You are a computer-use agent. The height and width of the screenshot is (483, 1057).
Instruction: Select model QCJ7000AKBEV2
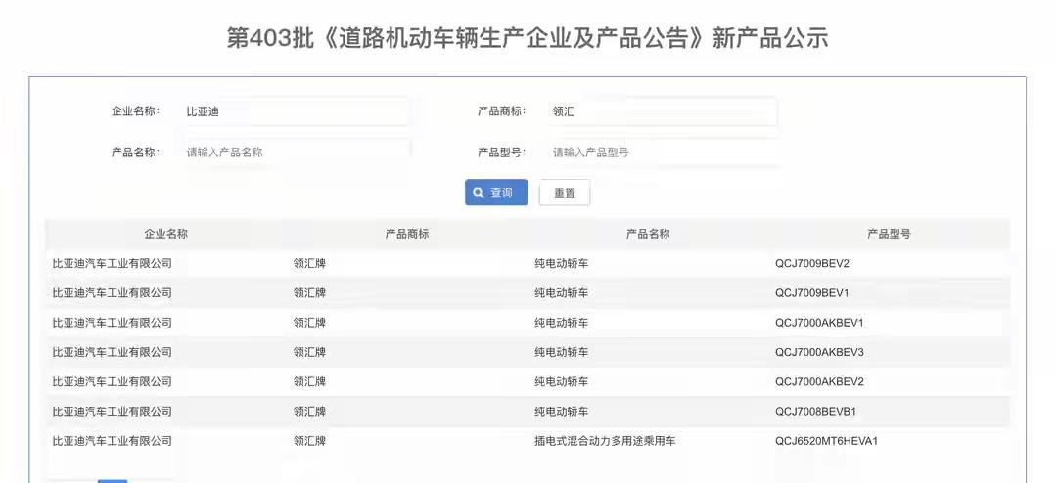(819, 382)
